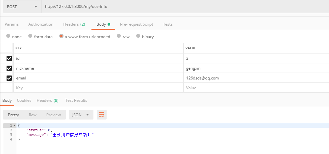Switch response view to Preview
329x154 pixels.
coord(54,115)
